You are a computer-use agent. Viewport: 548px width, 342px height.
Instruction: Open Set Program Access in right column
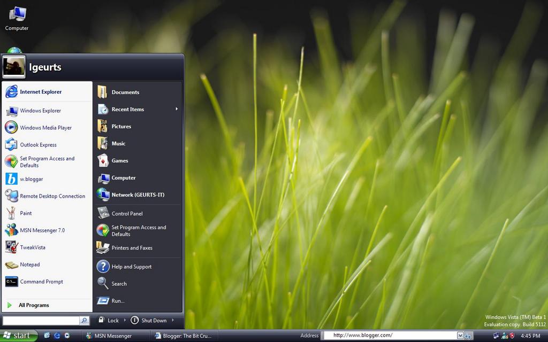click(138, 231)
